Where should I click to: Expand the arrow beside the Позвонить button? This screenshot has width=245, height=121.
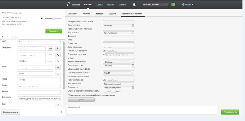(61, 31)
